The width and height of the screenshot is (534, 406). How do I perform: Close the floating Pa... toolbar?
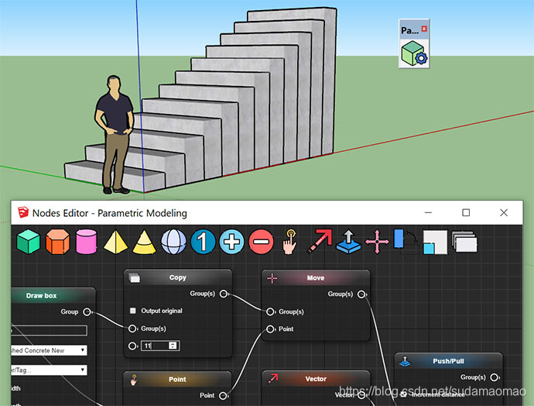coord(424,29)
